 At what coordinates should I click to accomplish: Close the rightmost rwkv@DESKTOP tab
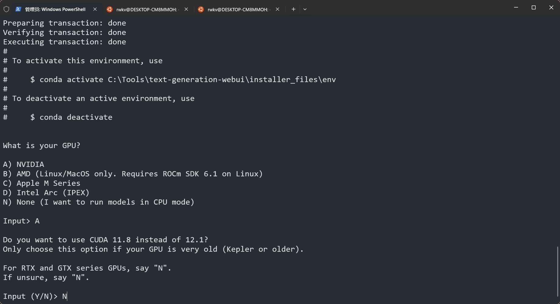coord(277,9)
